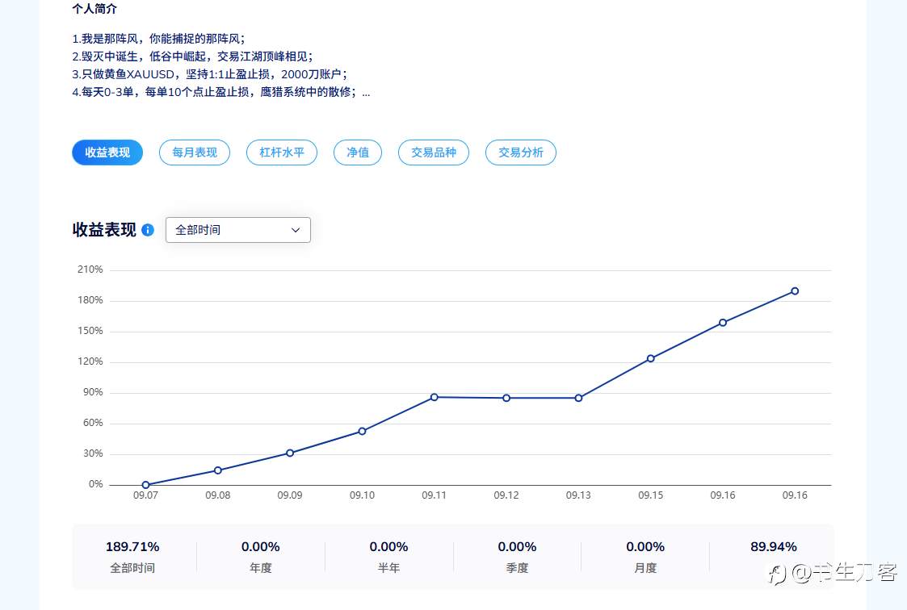Click the chart data point for 09.07
This screenshot has width=907, height=610.
point(145,485)
